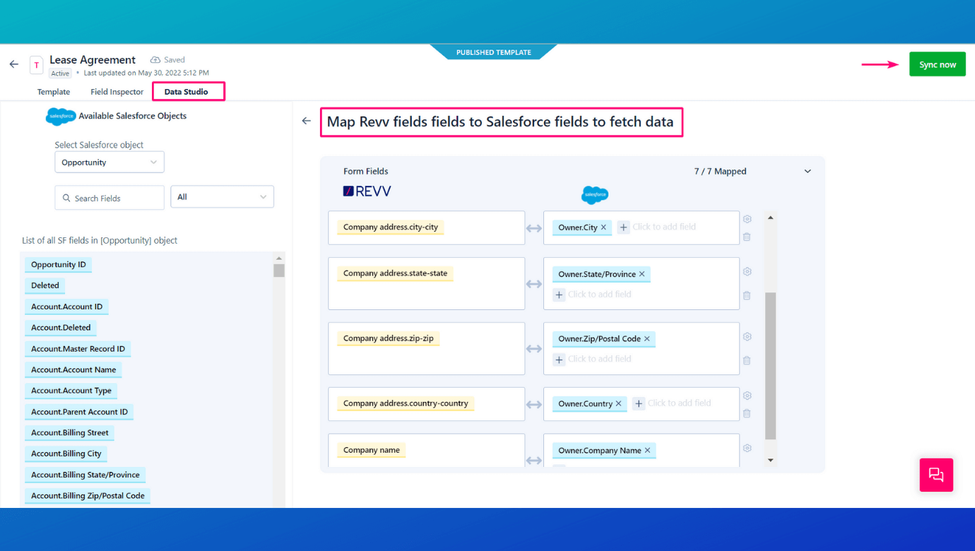The image size is (975, 551).
Task: Click the back arrow next to Map Revv fields heading
Action: (x=306, y=121)
